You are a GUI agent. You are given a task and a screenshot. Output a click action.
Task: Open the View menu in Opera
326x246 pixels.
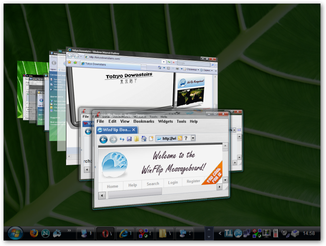(x=125, y=122)
